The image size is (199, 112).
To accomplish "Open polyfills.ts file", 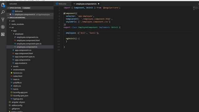I will pyautogui.click(x=30, y=83).
